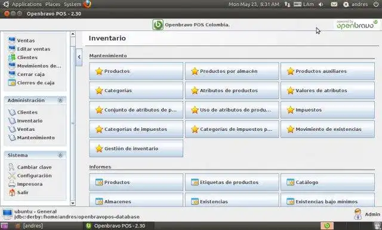The image size is (382, 230).
Task: Open the Productos report under Informes
Action: (x=136, y=182)
